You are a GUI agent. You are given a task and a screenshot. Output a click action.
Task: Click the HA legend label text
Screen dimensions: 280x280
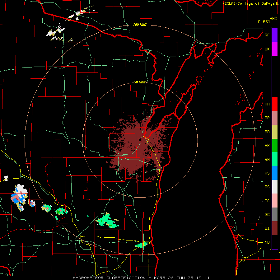(x=267, y=104)
